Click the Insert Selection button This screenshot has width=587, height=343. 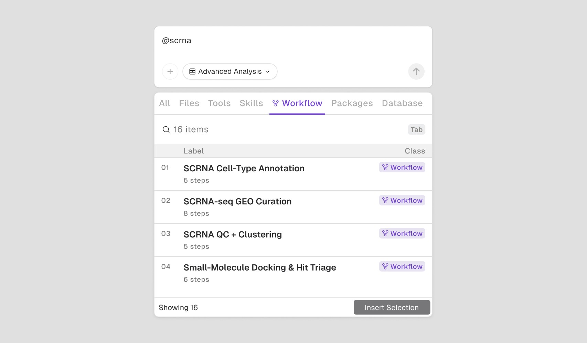392,307
